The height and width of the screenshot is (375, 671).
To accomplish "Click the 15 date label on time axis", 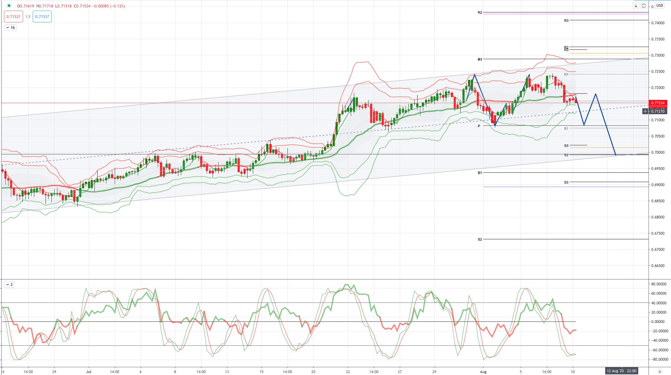I will (261, 372).
